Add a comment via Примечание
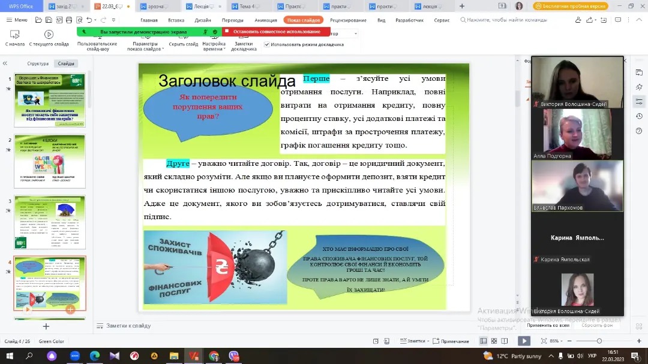 [451, 341]
